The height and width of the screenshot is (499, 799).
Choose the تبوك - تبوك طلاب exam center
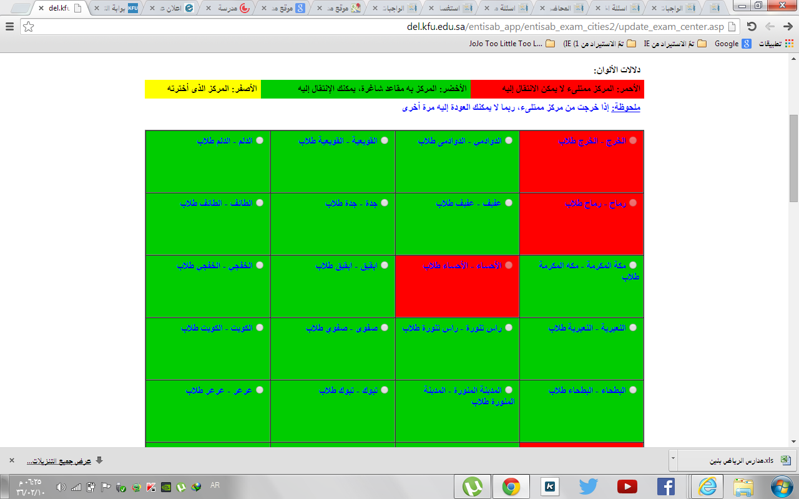tap(385, 390)
